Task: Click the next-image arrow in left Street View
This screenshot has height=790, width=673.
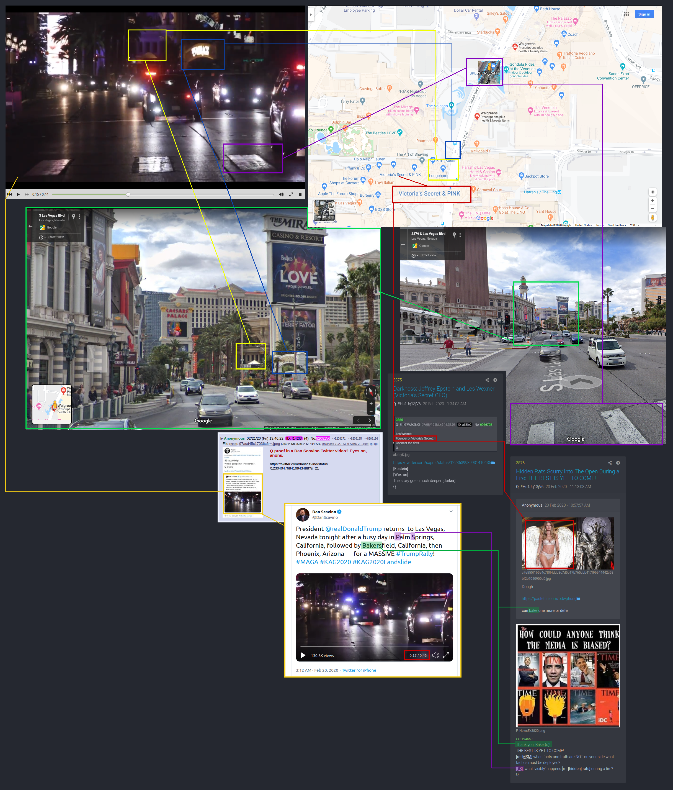Action: (x=370, y=420)
